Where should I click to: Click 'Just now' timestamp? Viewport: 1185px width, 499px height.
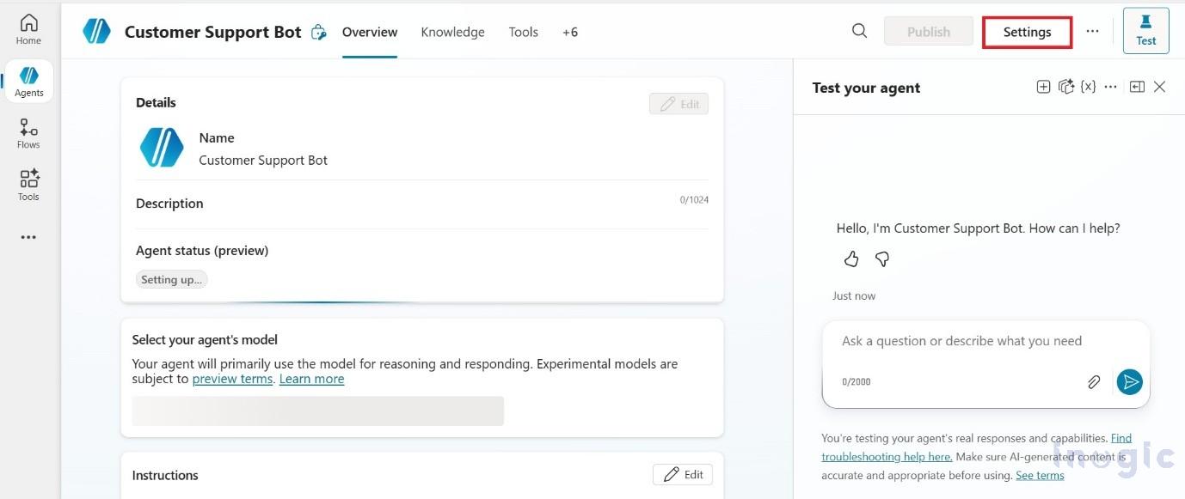coord(854,295)
